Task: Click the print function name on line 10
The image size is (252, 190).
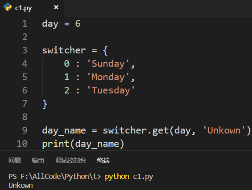Action: (56, 144)
